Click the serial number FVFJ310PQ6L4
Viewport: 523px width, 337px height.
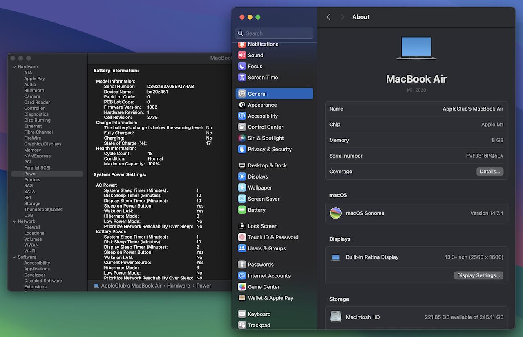point(485,156)
